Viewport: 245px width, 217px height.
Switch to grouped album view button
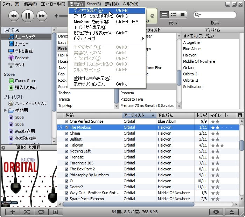(173, 15)
